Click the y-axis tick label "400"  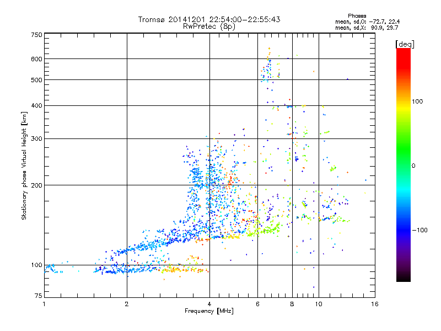pyautogui.click(x=37, y=105)
